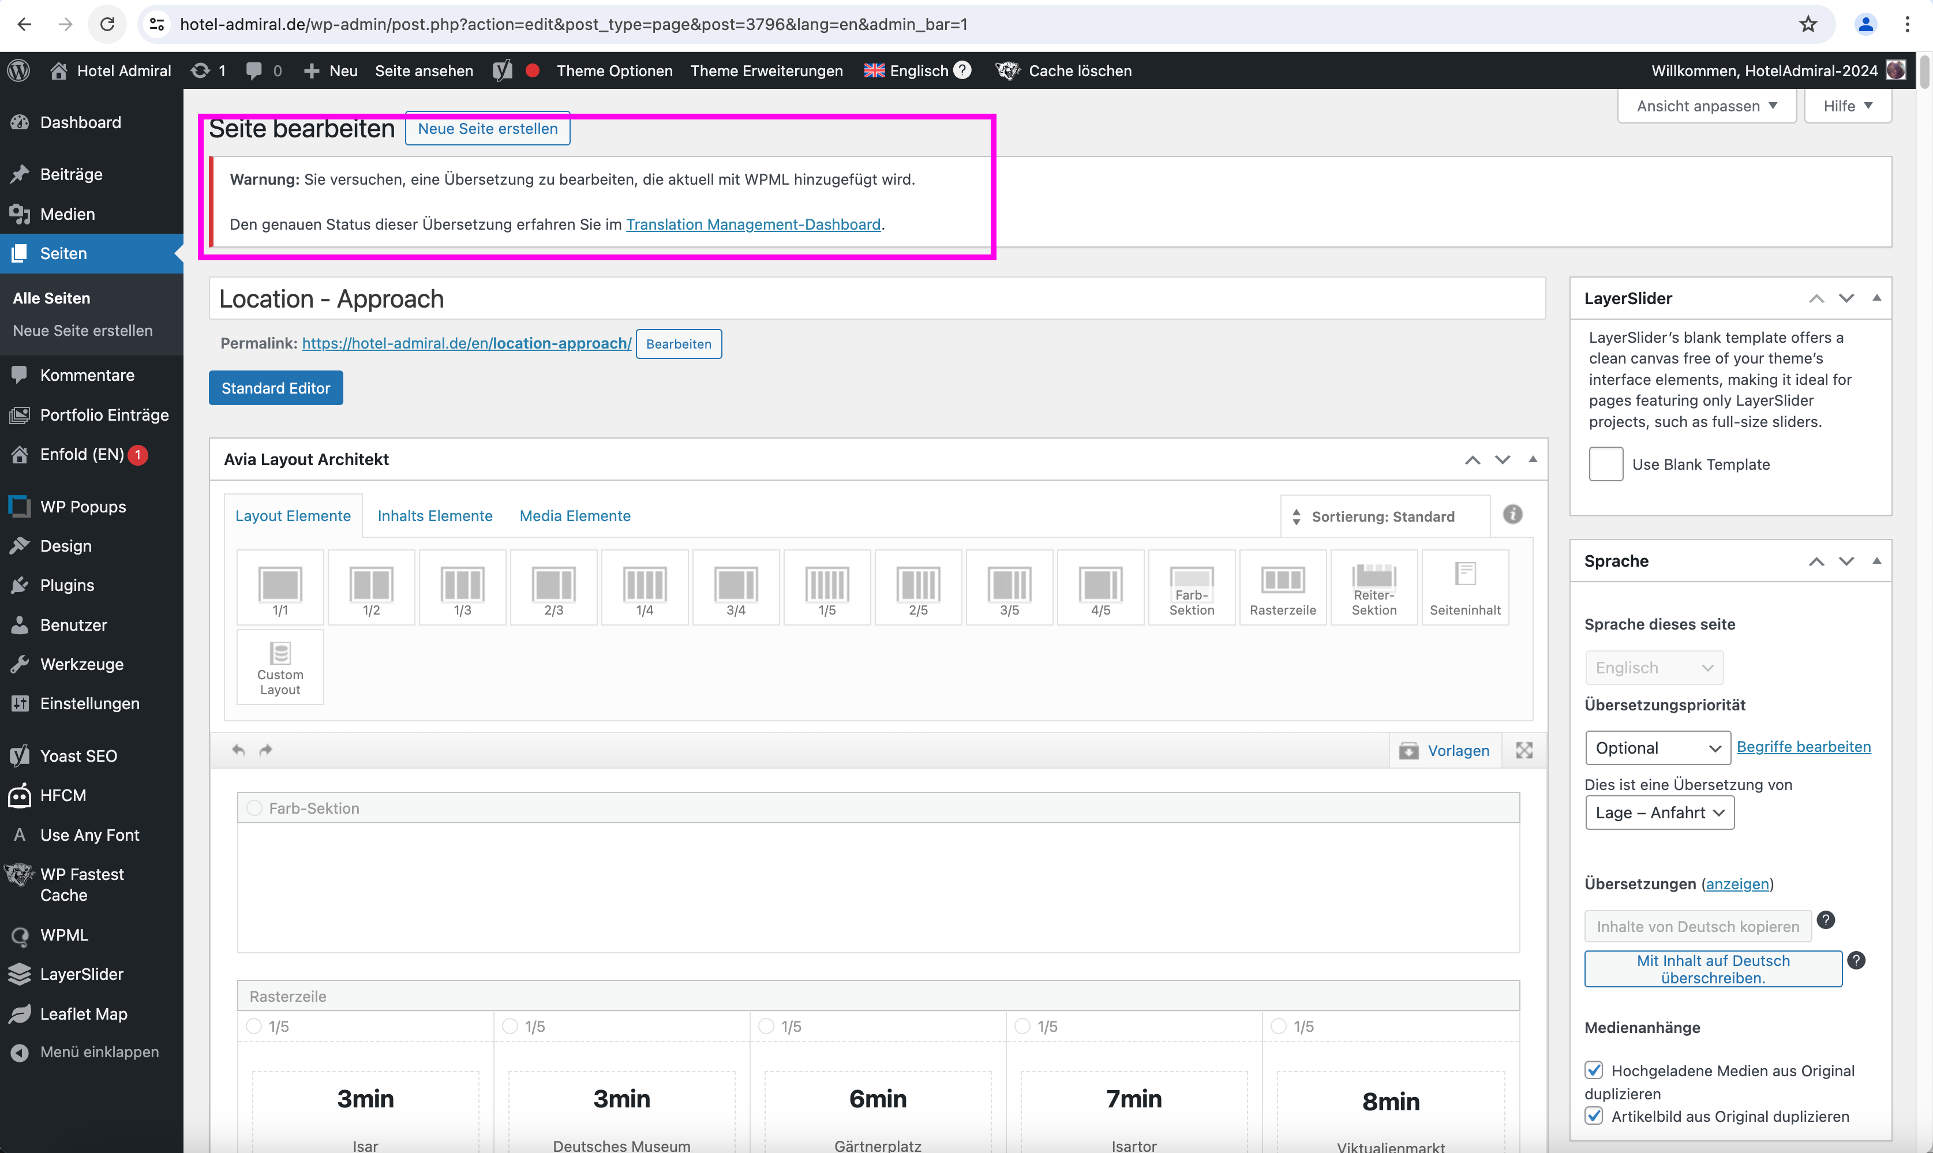Click the 1/3 column layout element icon
This screenshot has height=1153, width=1933.
462,587
